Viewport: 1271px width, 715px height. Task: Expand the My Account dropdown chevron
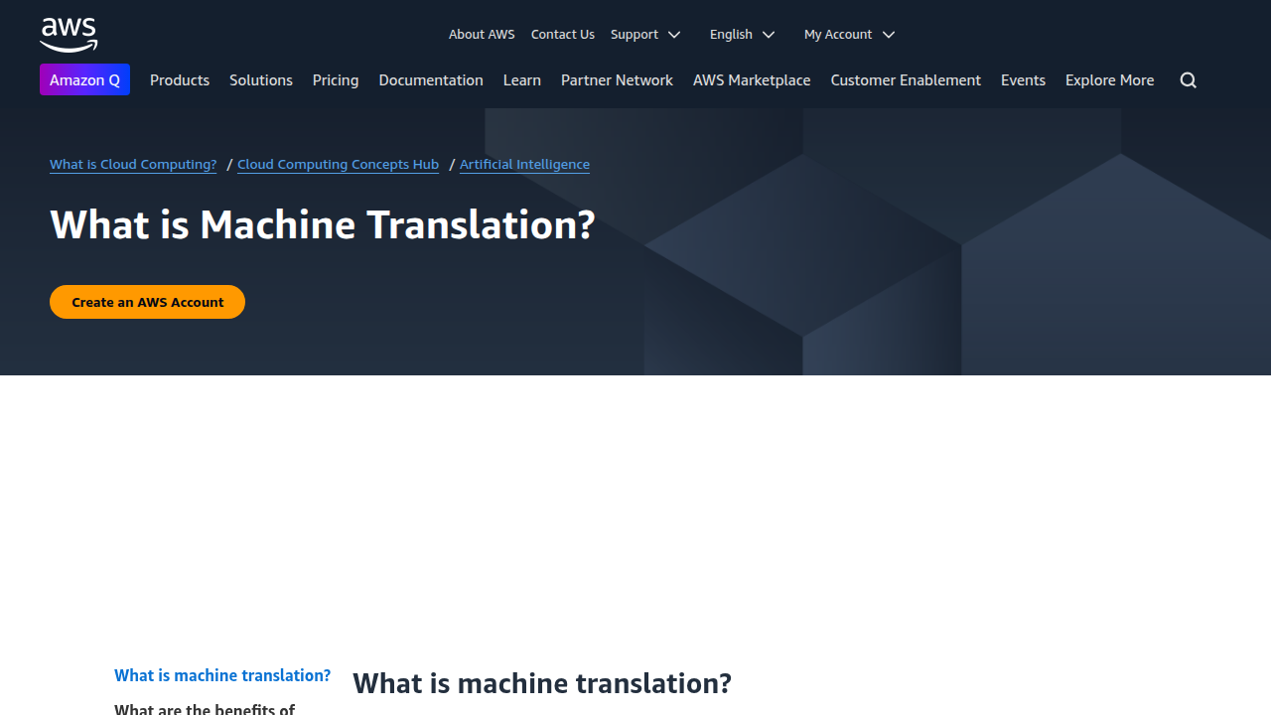coord(889,35)
